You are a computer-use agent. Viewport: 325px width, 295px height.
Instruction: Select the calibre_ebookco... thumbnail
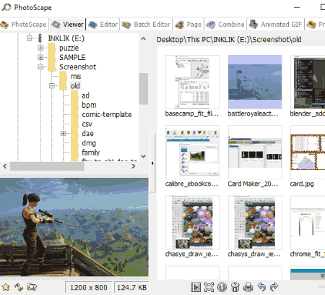tap(192, 152)
